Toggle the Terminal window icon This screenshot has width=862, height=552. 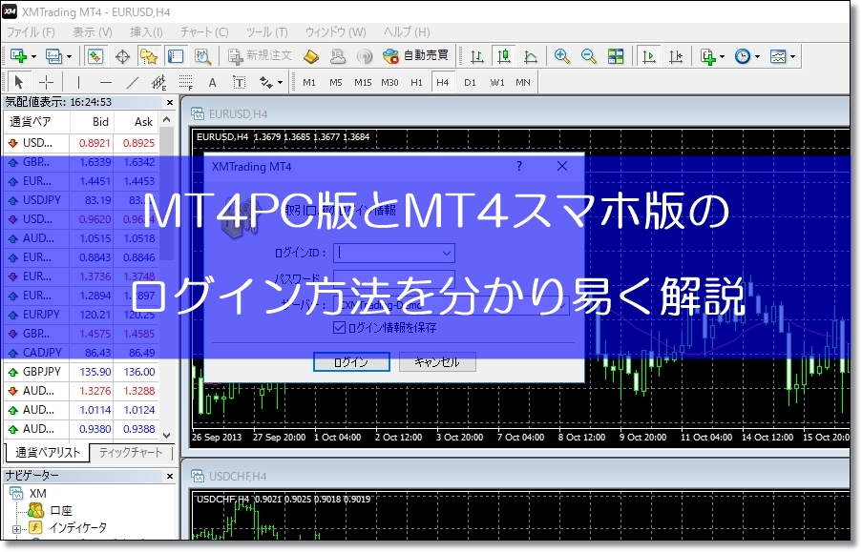click(x=176, y=56)
